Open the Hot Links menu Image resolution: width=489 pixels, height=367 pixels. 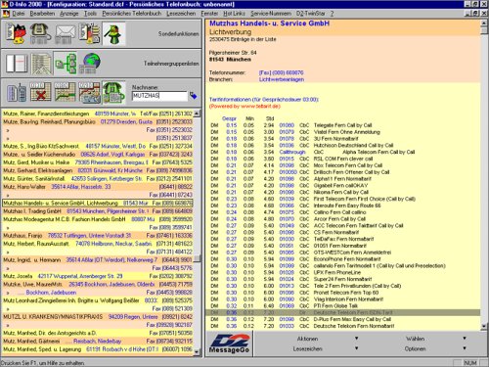234,14
